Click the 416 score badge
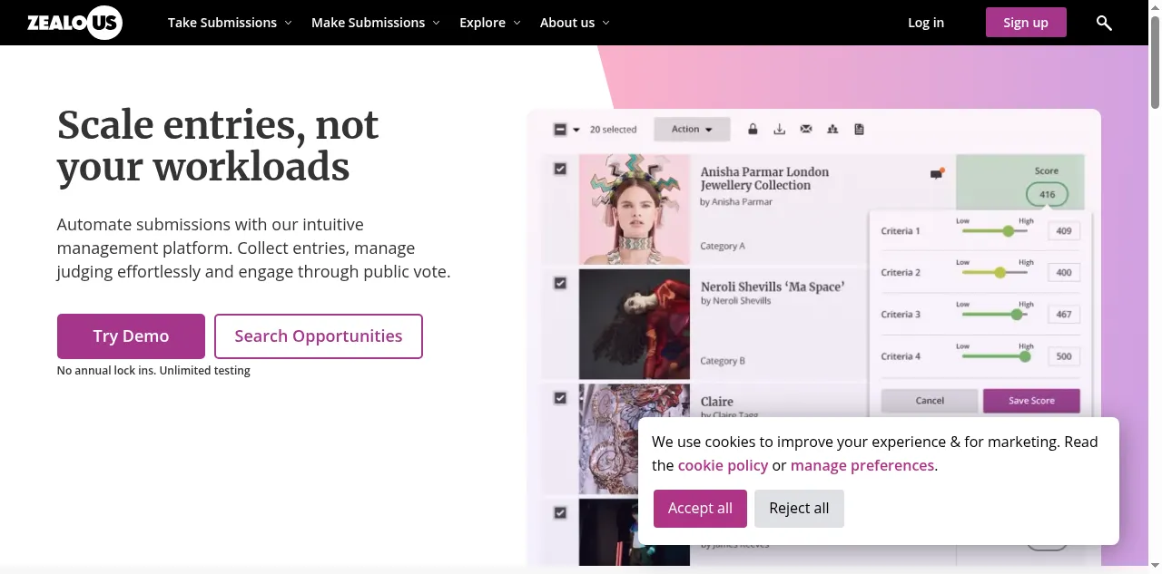This screenshot has height=574, width=1162. tap(1047, 195)
